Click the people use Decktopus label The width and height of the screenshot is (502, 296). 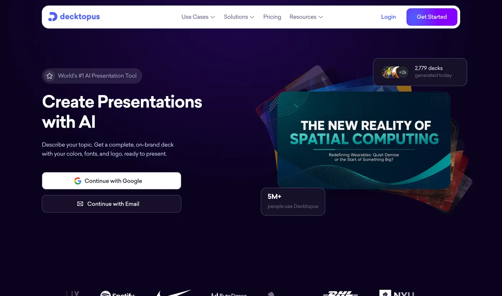coord(293,206)
